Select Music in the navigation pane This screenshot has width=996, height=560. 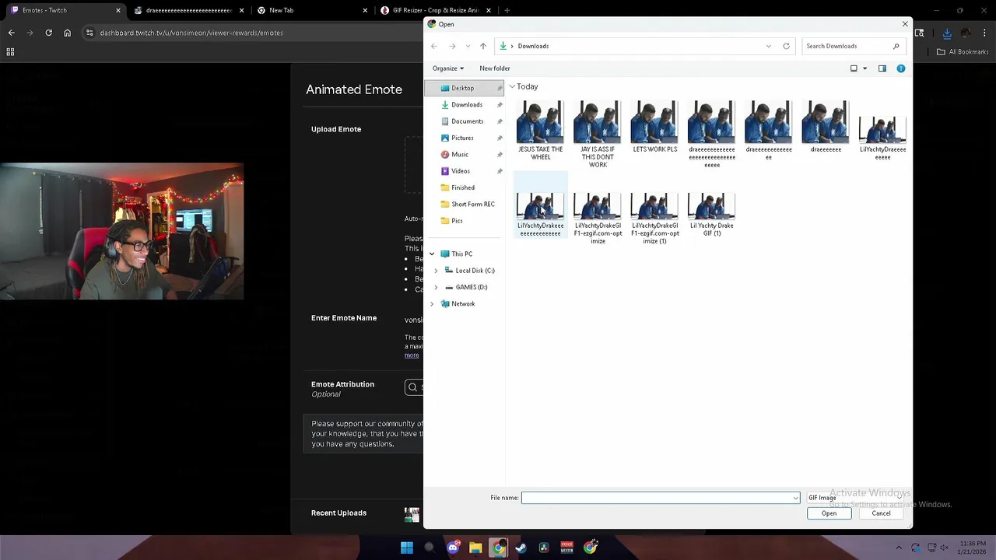tap(460, 154)
